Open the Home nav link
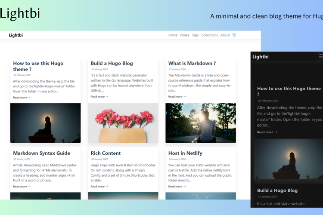This screenshot has width=323, height=215. click(x=173, y=35)
